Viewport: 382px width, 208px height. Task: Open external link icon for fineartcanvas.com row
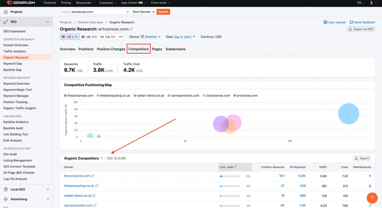pyautogui.click(x=93, y=176)
